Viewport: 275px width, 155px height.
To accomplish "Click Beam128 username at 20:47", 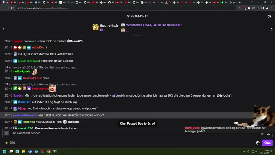I will click(x=24, y=102).
